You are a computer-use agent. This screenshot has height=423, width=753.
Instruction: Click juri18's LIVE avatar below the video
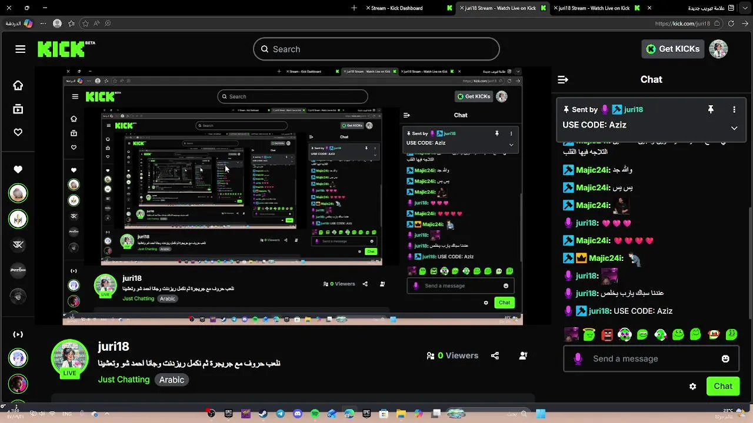point(70,358)
